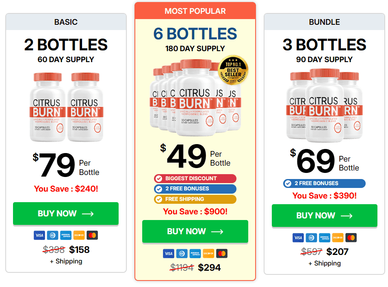
Task: Click the Visa card icon under Basic plan
Action: 39,235
